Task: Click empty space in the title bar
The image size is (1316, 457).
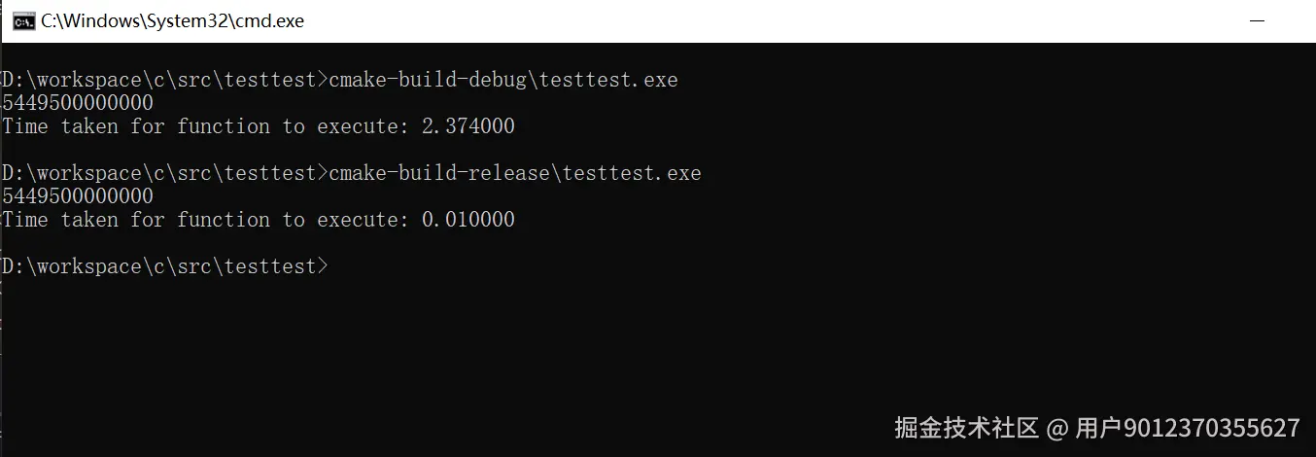Action: [x=729, y=20]
